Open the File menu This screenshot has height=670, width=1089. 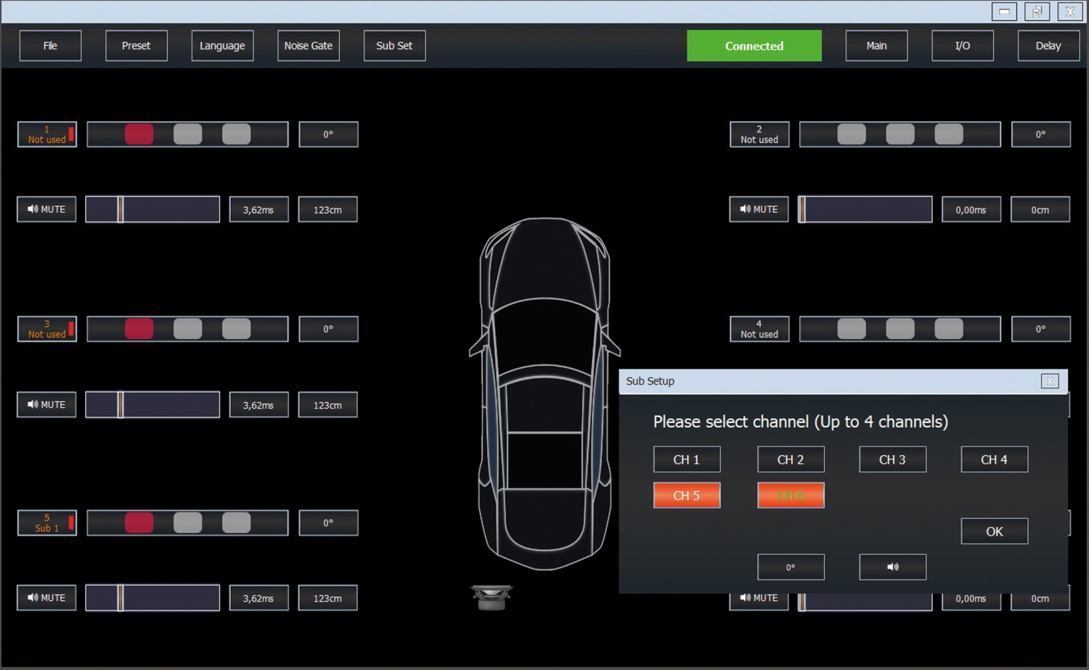coord(50,46)
